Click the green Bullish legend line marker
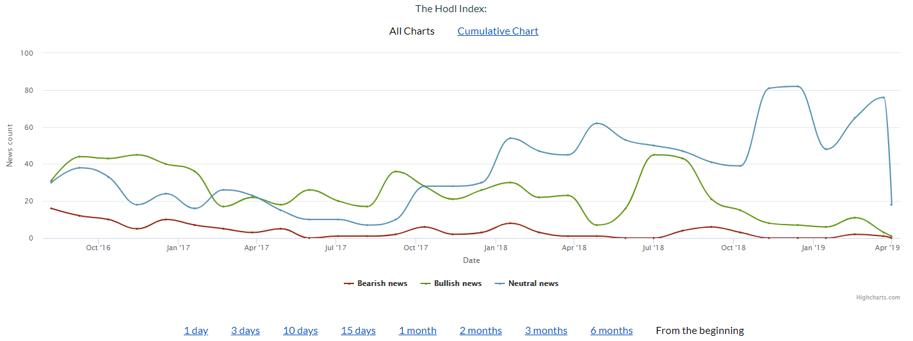Image resolution: width=913 pixels, height=341 pixels. coord(426,283)
